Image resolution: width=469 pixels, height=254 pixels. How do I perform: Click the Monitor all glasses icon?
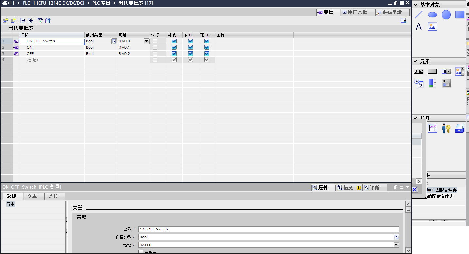tap(40, 20)
